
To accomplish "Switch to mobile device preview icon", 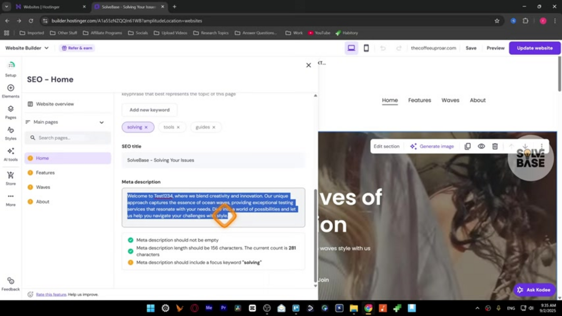I will pyautogui.click(x=366, y=48).
